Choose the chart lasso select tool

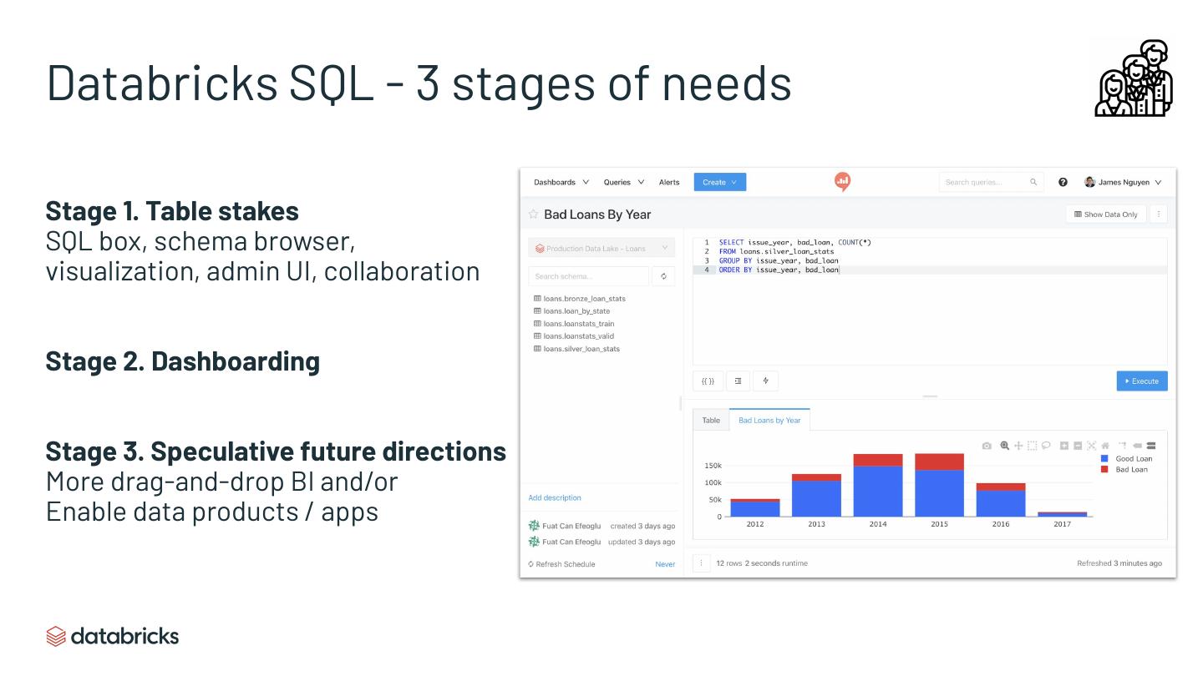tap(1045, 446)
